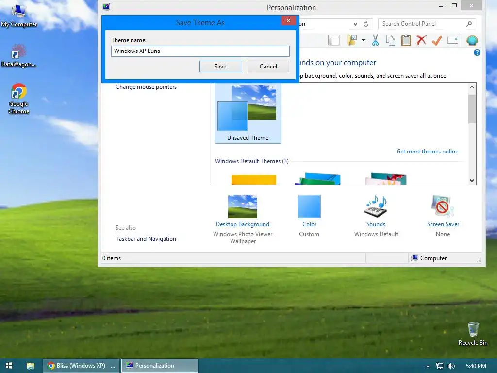This screenshot has width=497, height=373.
Task: Open Change mouse pointers link
Action: [146, 87]
